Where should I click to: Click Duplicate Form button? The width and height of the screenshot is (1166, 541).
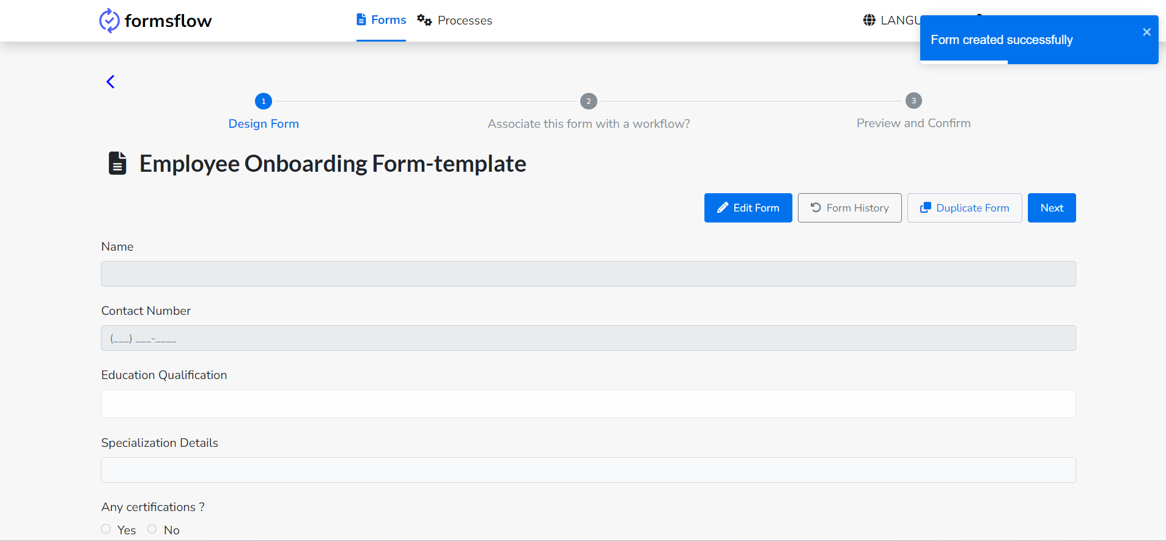click(x=964, y=208)
